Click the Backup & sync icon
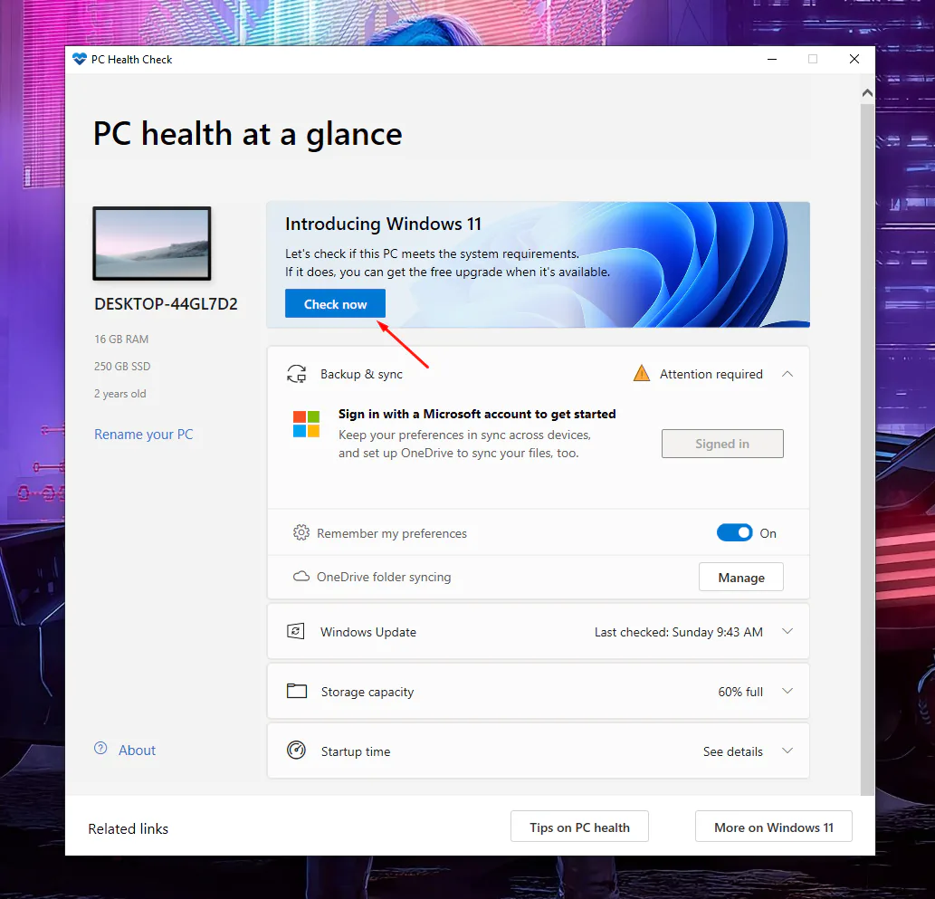 pyautogui.click(x=296, y=374)
